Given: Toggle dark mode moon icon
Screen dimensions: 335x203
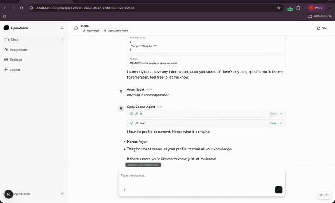Looking at the screenshot, I should click(x=63, y=194).
